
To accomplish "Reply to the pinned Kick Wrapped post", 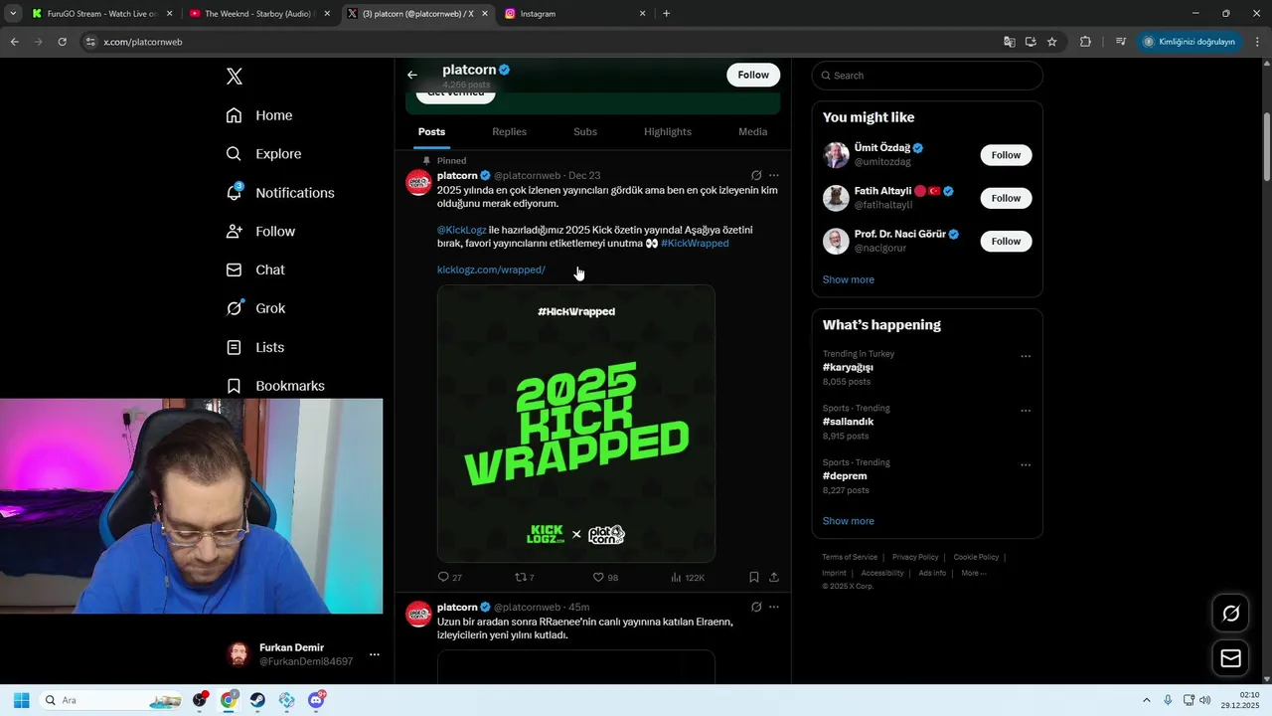I will [449, 577].
